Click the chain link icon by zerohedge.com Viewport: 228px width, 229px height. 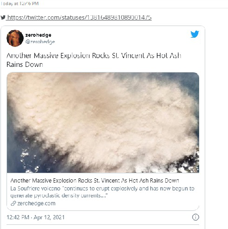[13, 203]
